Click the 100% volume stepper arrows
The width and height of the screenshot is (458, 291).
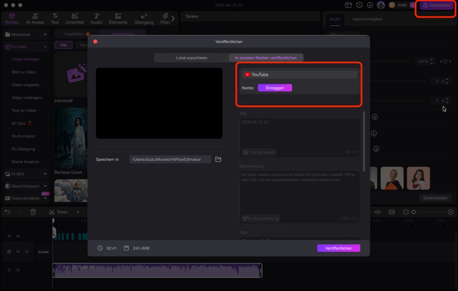coord(432,62)
